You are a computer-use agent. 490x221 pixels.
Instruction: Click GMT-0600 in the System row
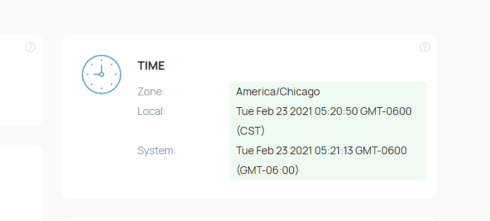tap(381, 151)
